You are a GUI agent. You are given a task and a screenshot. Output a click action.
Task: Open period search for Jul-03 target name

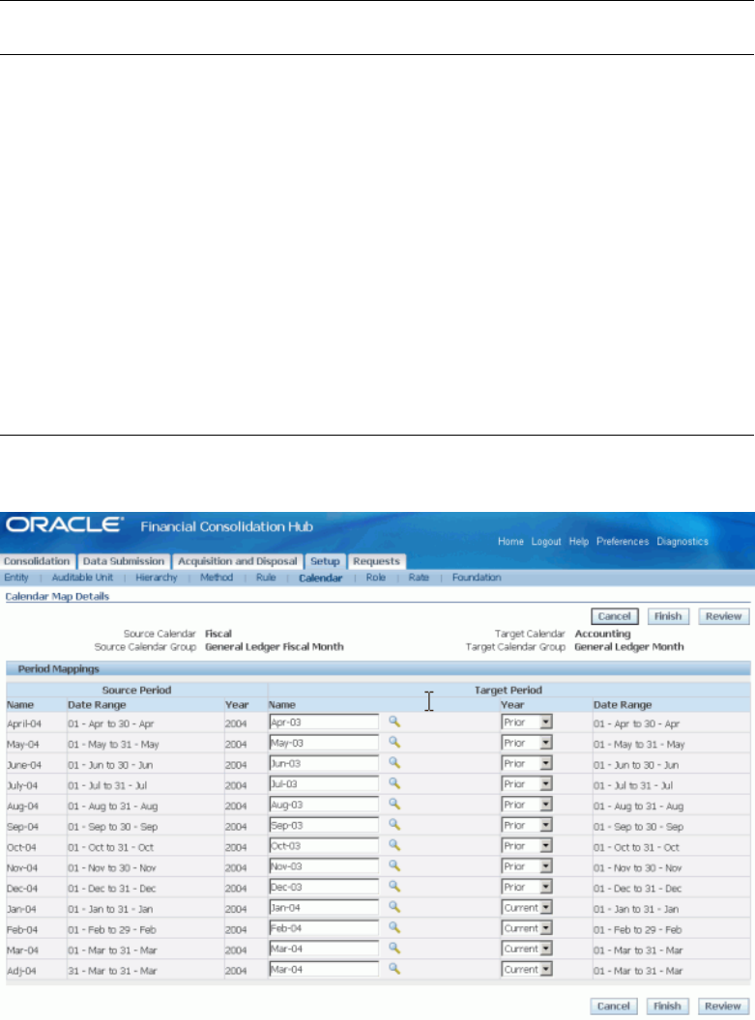[x=394, y=783]
